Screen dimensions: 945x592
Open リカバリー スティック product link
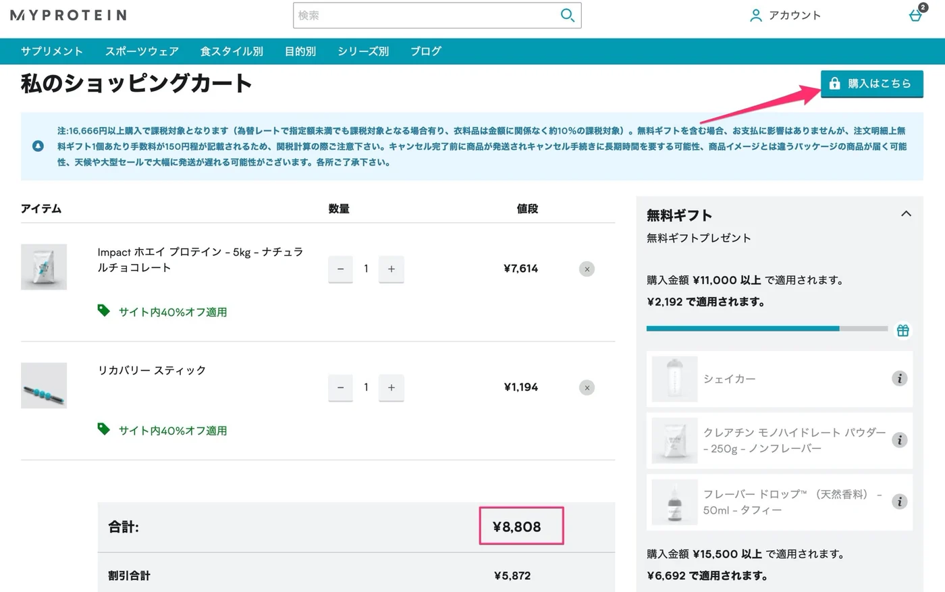(x=152, y=370)
